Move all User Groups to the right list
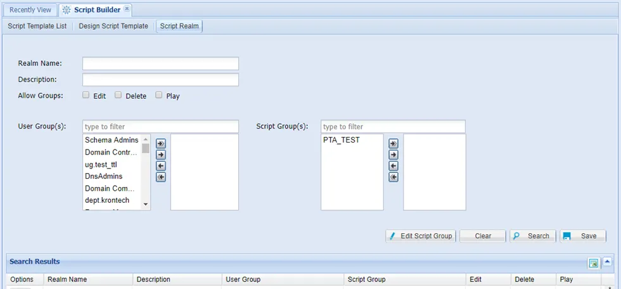Image resolution: width=621 pixels, height=289 pixels. point(161,143)
